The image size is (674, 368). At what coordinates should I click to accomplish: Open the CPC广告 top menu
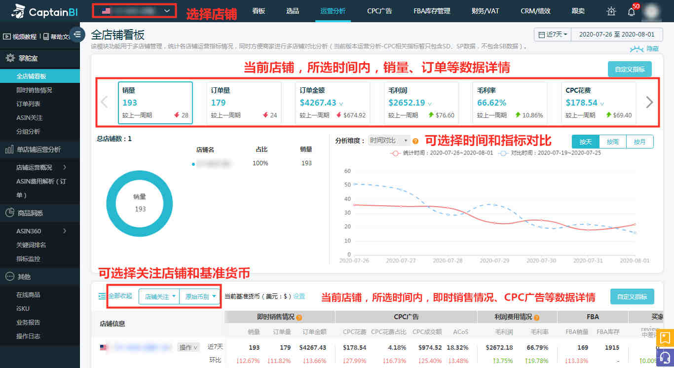[x=379, y=11]
